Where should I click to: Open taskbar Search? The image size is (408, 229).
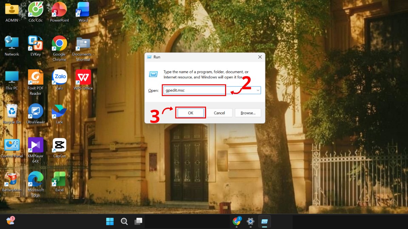(124, 221)
